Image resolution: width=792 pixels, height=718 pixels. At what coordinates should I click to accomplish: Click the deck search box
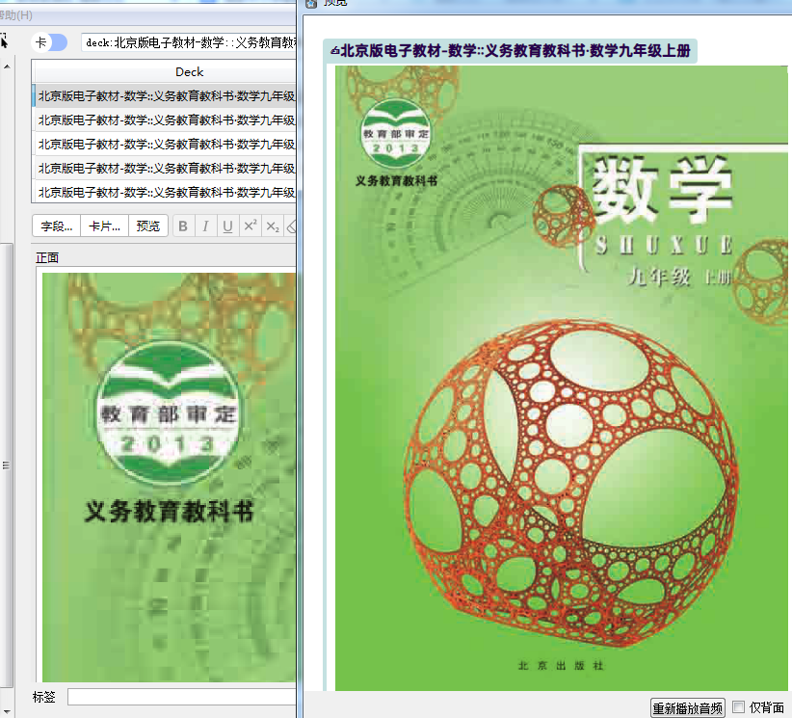189,42
